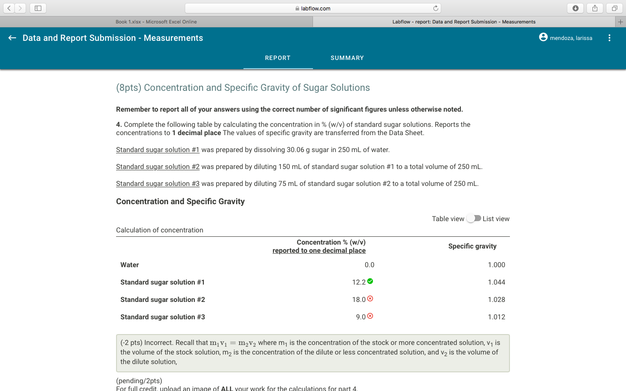Go back using the Safari back arrow
Viewport: 626px width, 391px height.
(x=9, y=8)
